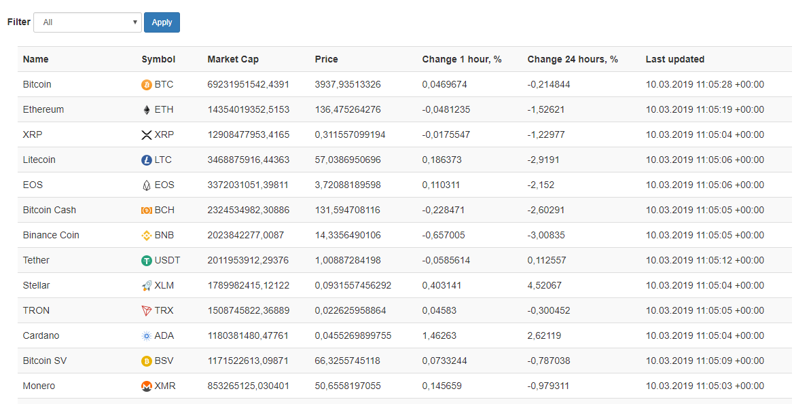Click Ethereum last updated 11:05:19 timestamp

coord(705,110)
